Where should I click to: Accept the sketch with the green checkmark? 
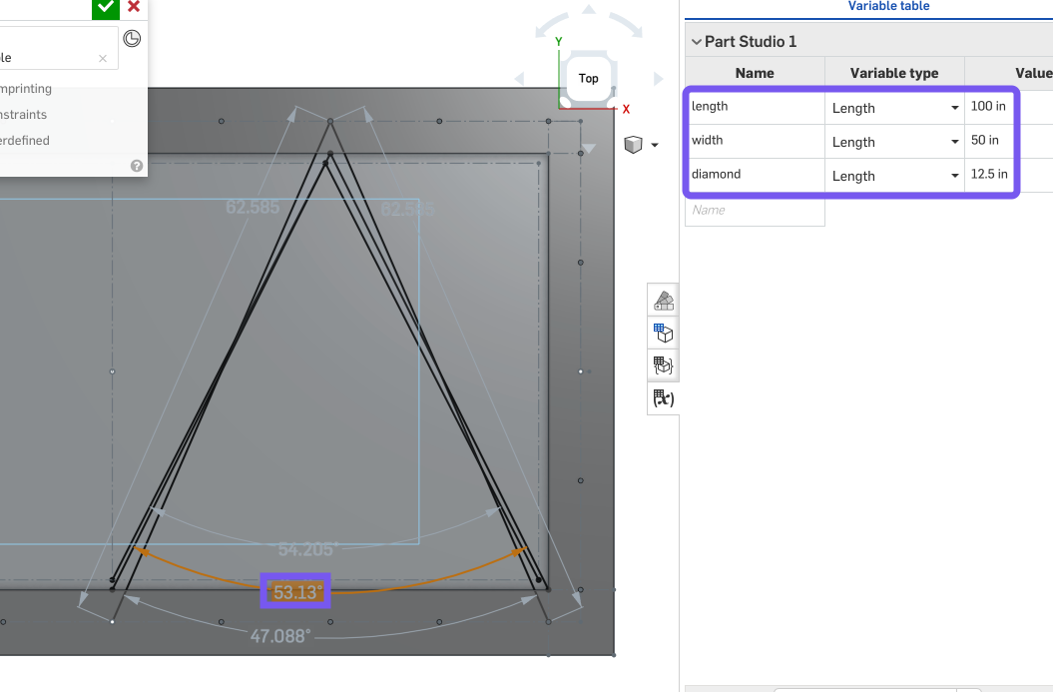click(x=106, y=7)
